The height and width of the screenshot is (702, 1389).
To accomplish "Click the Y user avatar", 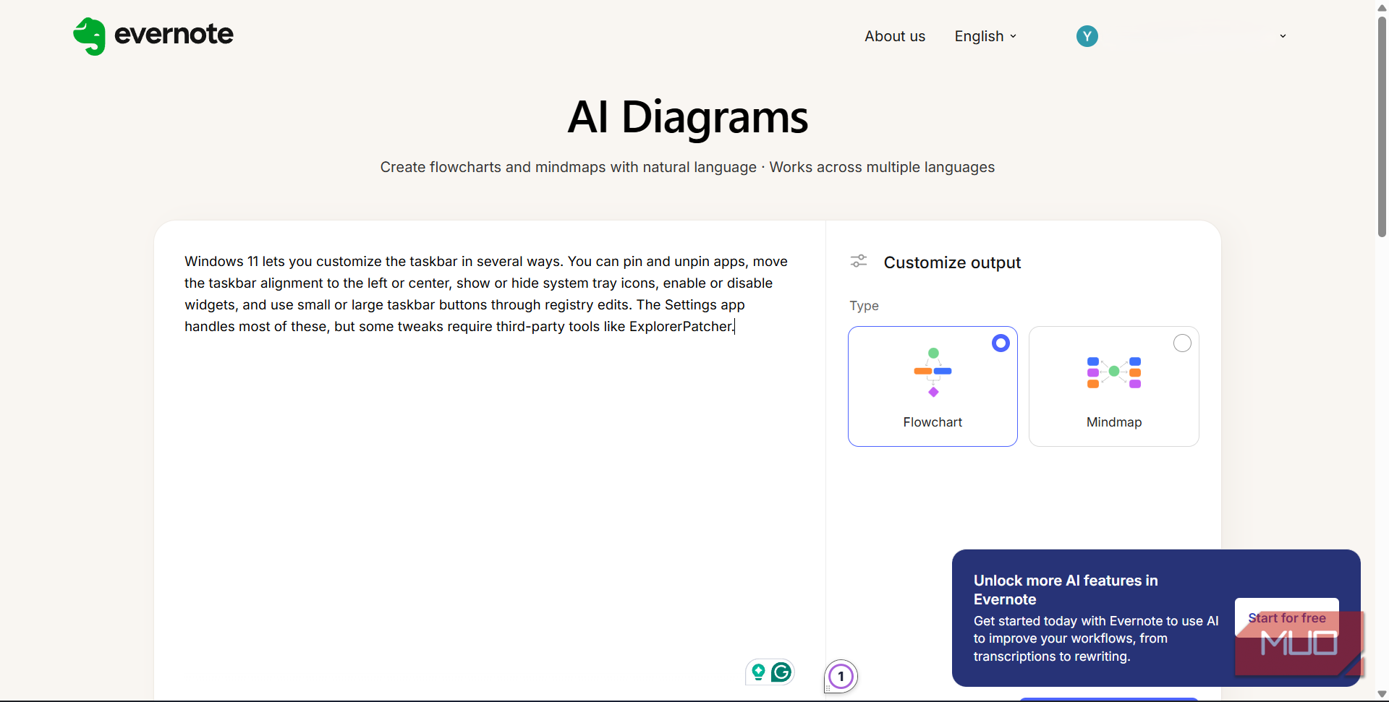I will (x=1087, y=36).
